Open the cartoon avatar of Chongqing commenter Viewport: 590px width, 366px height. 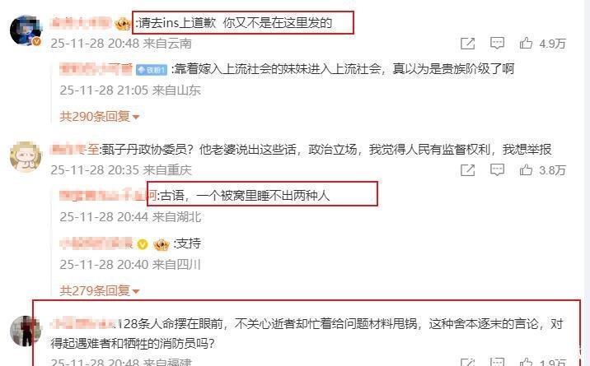pos(26,156)
